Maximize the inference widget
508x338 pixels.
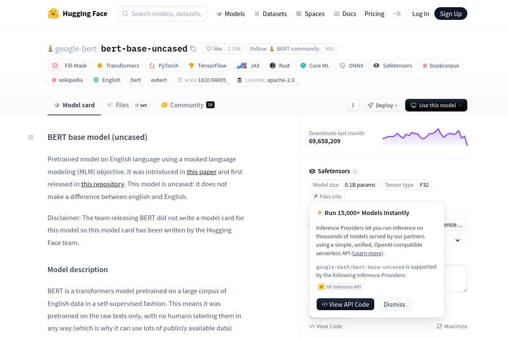[452, 326]
